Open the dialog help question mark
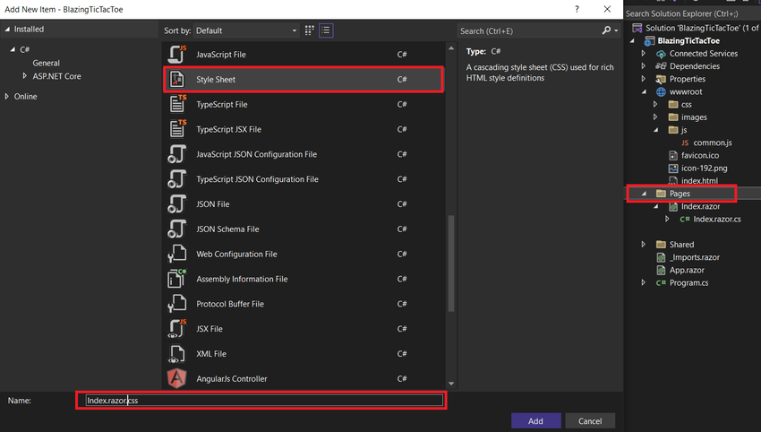The height and width of the screenshot is (432, 761). point(577,9)
